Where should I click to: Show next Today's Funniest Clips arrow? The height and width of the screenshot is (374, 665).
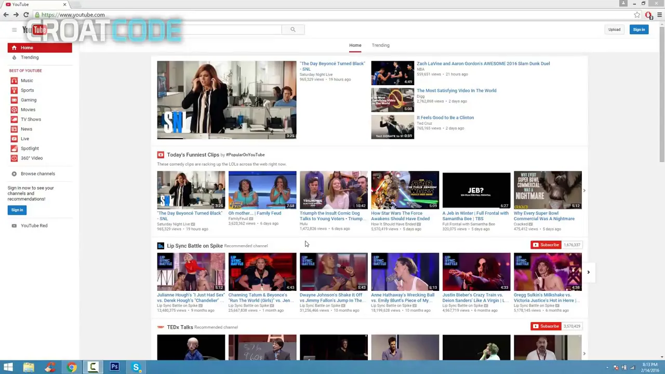tap(584, 191)
